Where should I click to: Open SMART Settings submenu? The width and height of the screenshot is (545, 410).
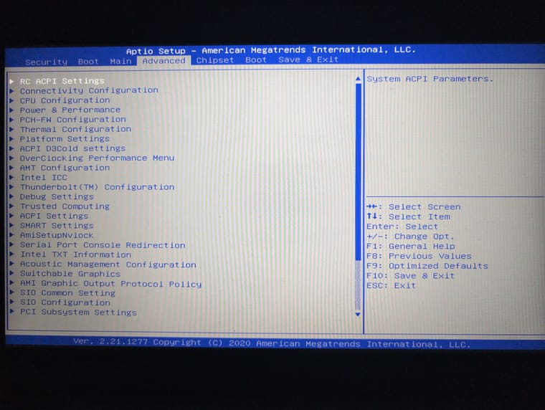[x=57, y=226]
